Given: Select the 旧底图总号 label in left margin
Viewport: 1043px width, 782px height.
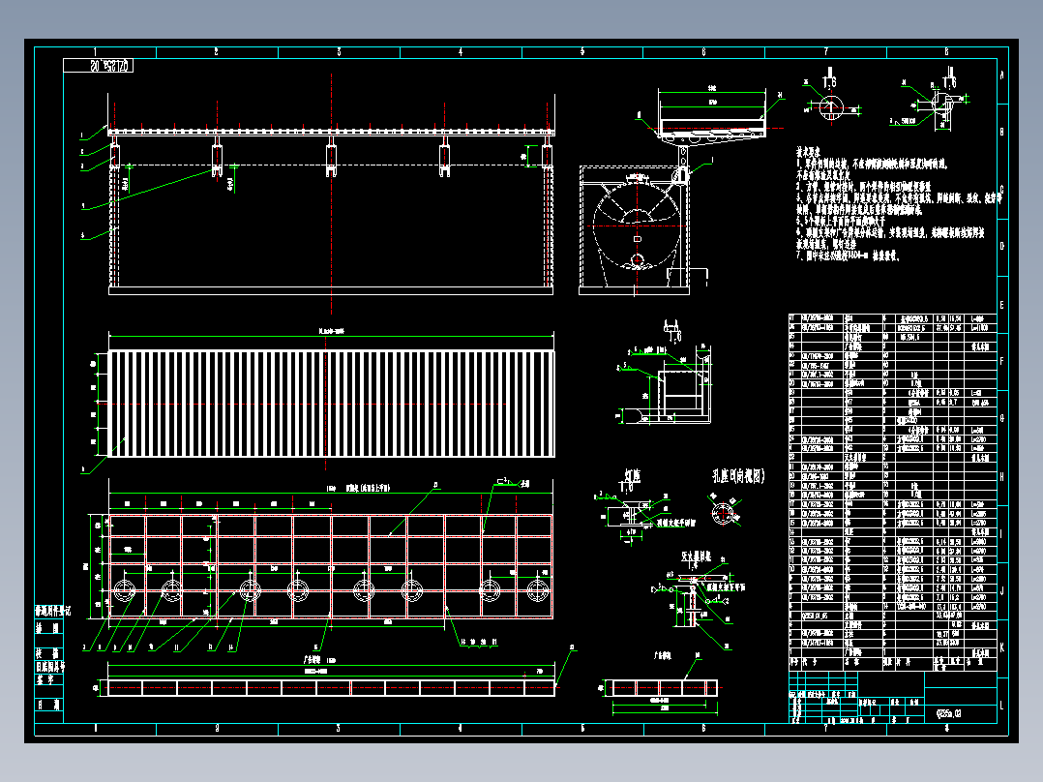Looking at the screenshot, I should click(50, 666).
